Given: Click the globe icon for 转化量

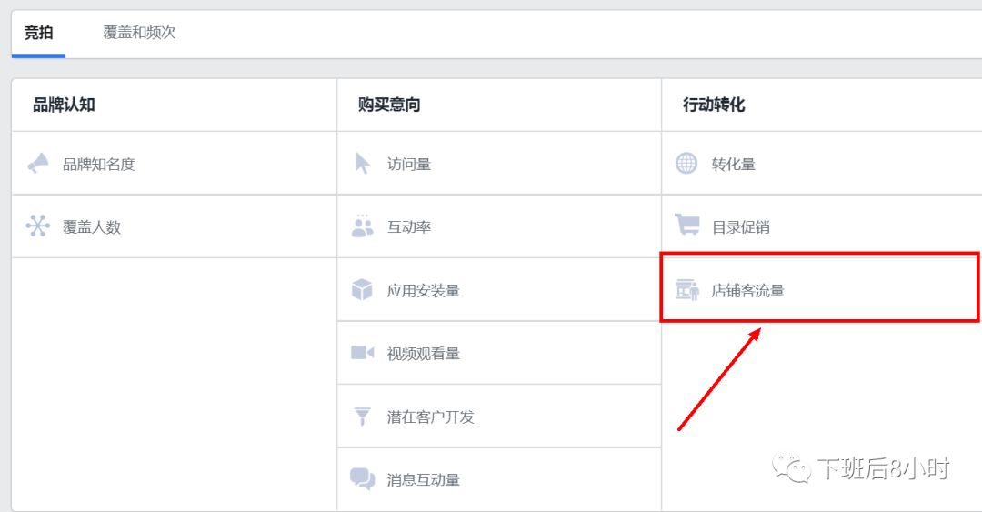Looking at the screenshot, I should [x=687, y=164].
